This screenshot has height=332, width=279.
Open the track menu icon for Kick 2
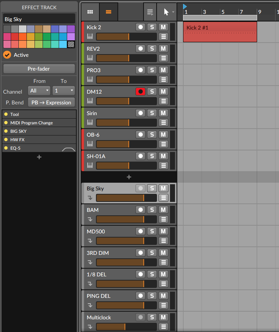pos(163,36)
